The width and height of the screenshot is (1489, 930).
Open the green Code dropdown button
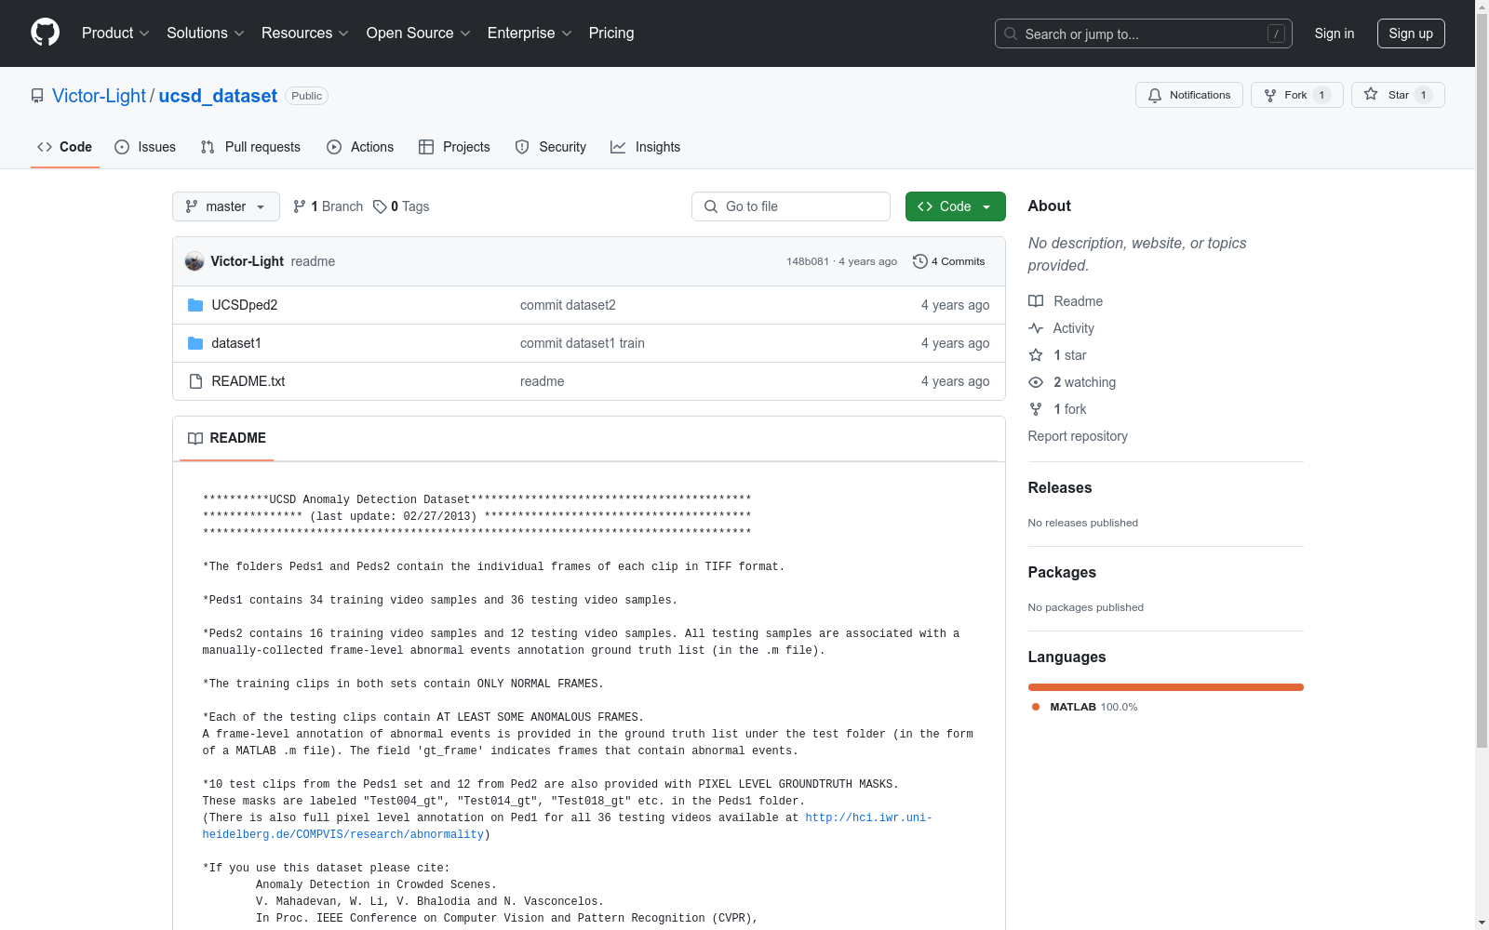pos(955,206)
